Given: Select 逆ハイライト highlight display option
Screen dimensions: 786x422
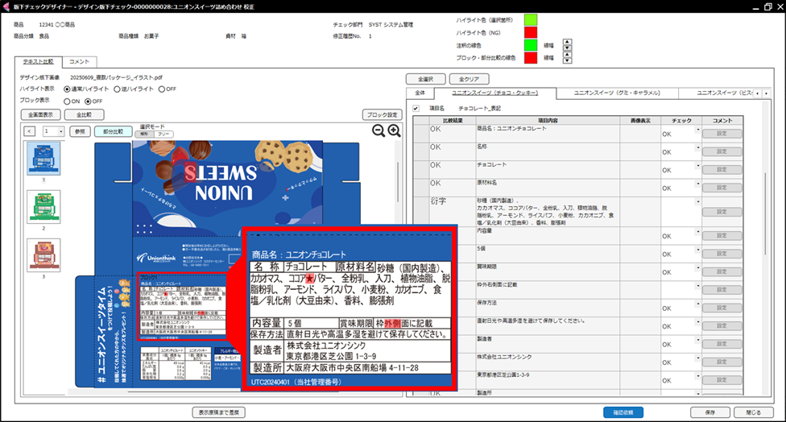Looking at the screenshot, I should pos(118,89).
